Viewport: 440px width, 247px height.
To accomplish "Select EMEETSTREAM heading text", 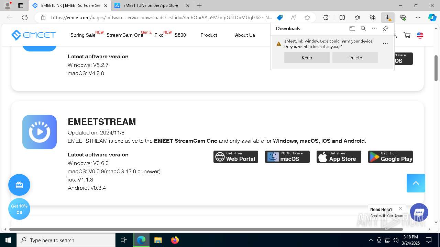I will (x=102, y=122).
